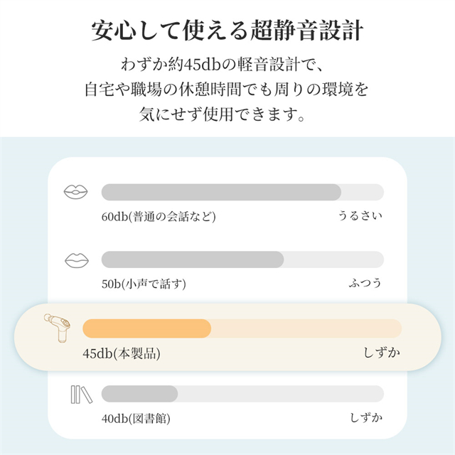Screen dimensions: 455x455
Task: Click the 50b(小声で話す) label
Action: pos(144,284)
